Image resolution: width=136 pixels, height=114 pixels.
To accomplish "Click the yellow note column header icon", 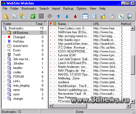I will coord(55,24).
